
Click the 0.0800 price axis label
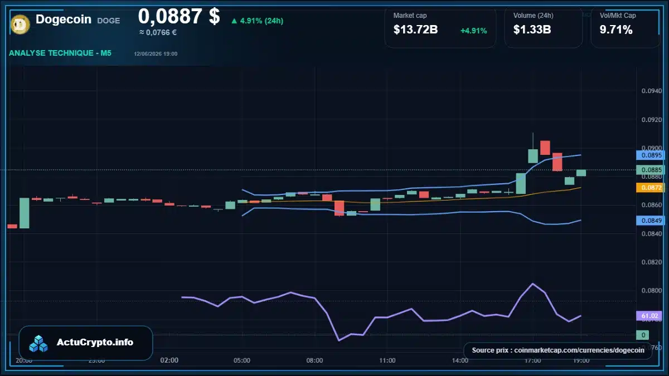point(651,290)
